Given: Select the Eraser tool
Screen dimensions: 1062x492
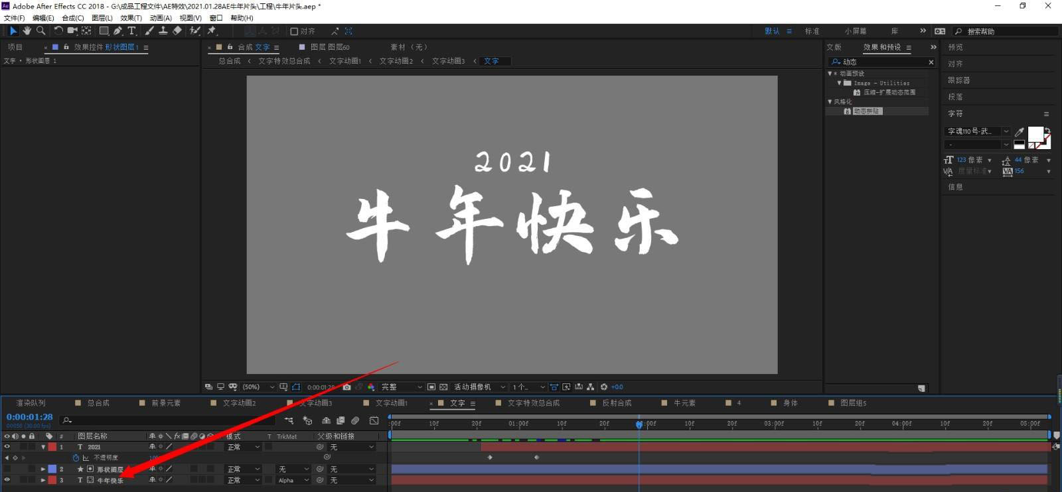Looking at the screenshot, I should pyautogui.click(x=177, y=31).
